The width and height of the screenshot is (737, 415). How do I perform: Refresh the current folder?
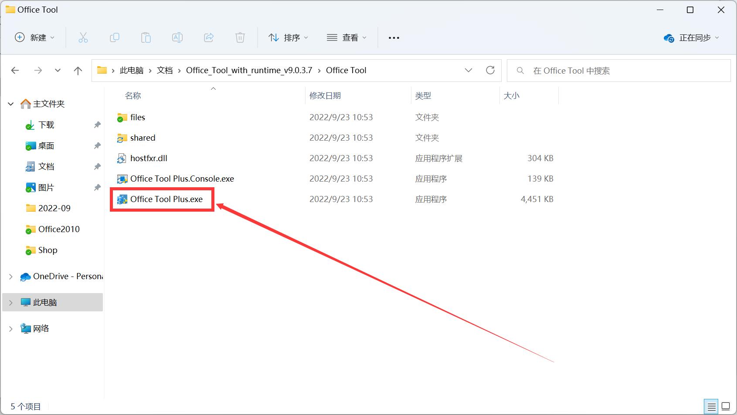[490, 70]
